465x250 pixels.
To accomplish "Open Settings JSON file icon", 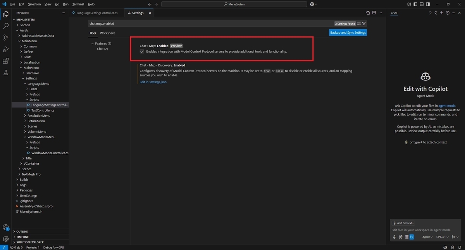I will 368,13.
